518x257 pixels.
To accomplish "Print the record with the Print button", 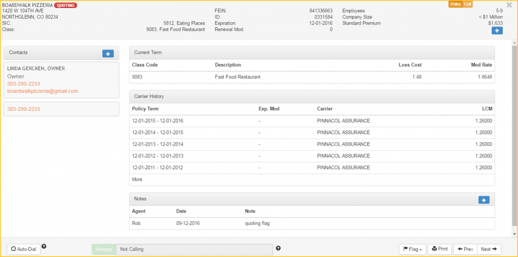I will [x=439, y=249].
